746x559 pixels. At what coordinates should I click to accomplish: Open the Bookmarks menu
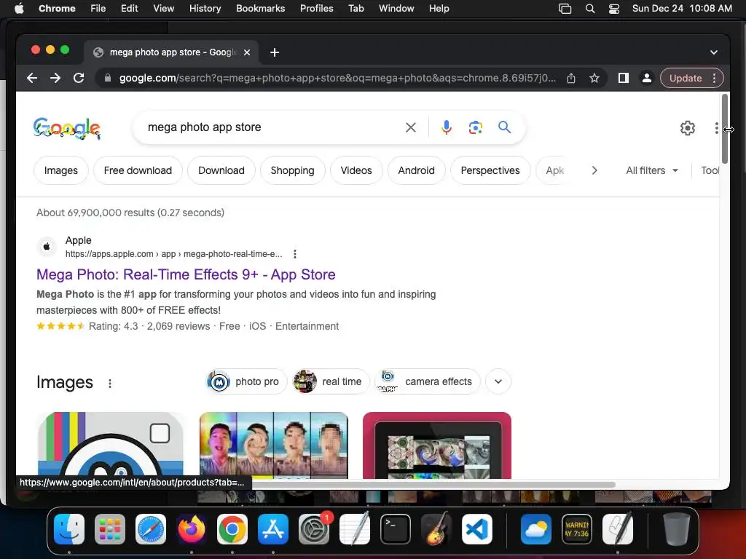(260, 9)
